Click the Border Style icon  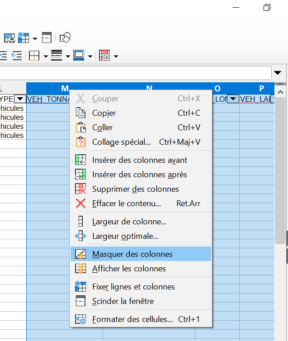(57, 56)
